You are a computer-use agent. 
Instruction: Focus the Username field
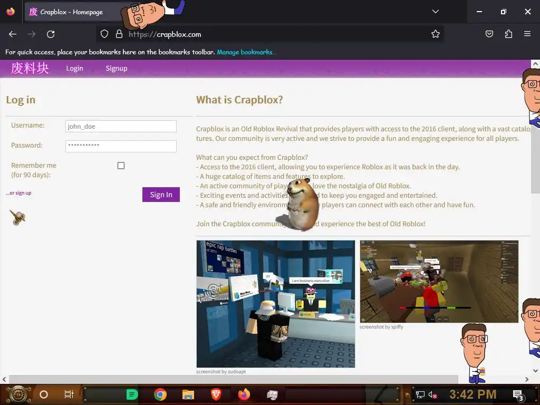(121, 127)
